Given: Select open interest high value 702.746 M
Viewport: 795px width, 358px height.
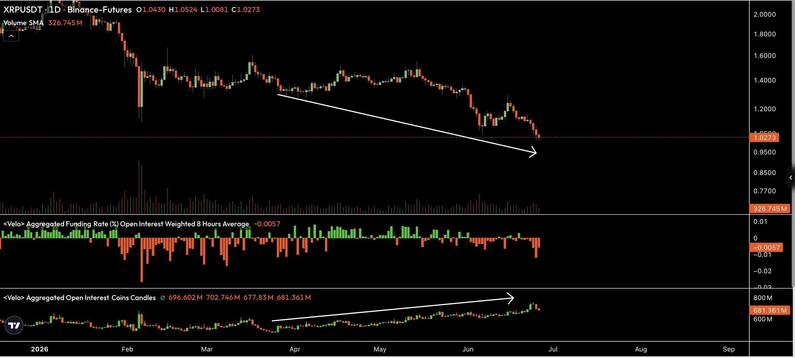Looking at the screenshot, I should [223, 298].
